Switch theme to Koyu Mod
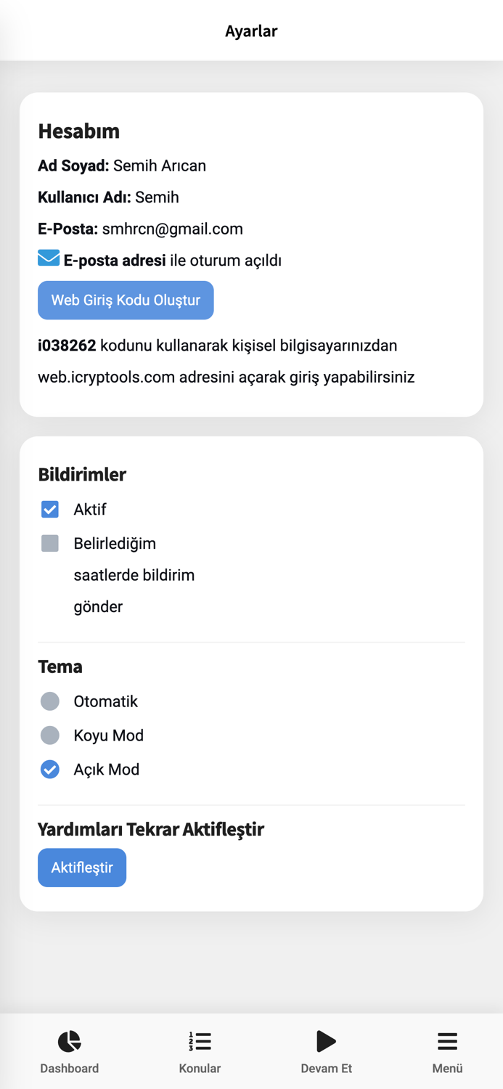The image size is (503, 1089). (49, 735)
